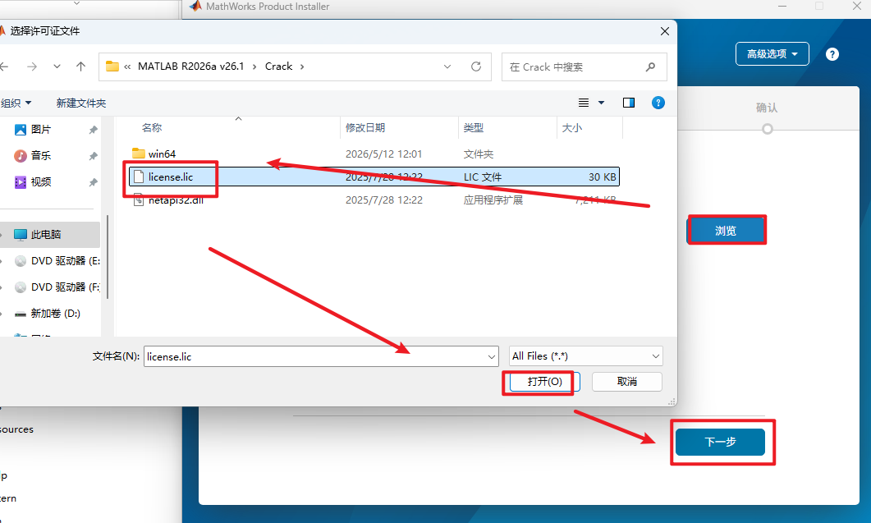
Task: Select the 'Crack' breadcrumb in address bar
Action: click(x=278, y=67)
